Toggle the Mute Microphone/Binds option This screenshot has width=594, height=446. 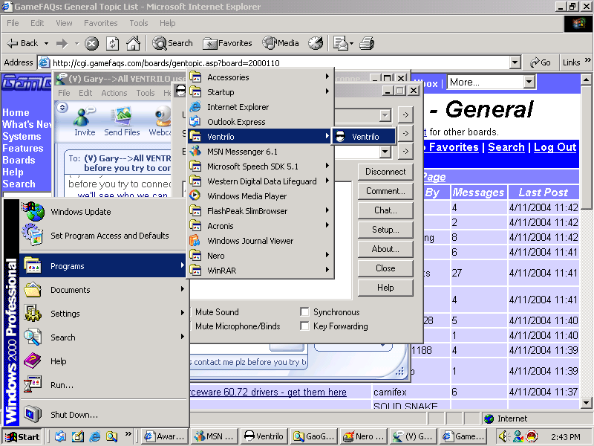238,326
